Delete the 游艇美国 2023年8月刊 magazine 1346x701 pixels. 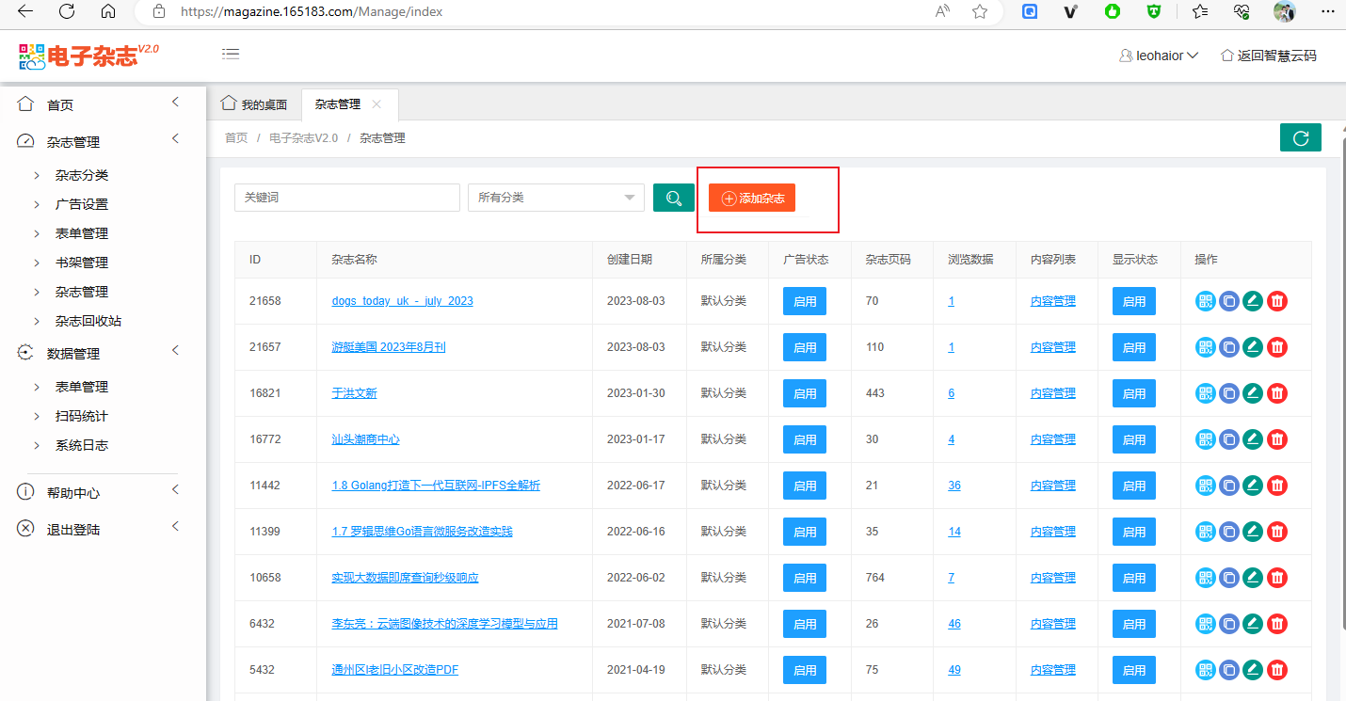pyautogui.click(x=1277, y=347)
